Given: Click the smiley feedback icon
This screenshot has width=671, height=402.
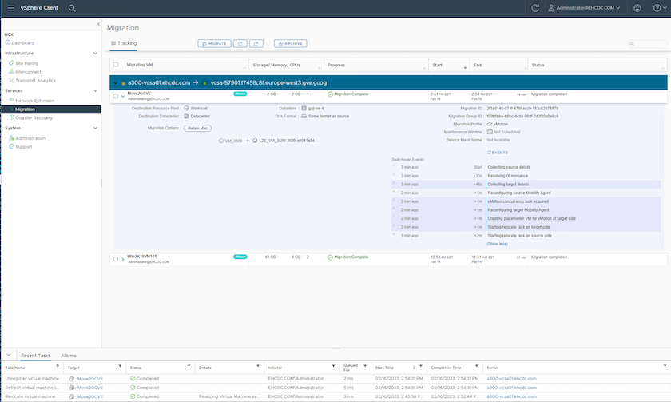Looking at the screenshot, I should [637, 8].
